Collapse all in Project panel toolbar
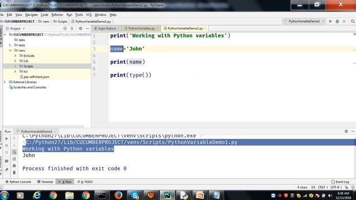Screen dimensions: 356x200 [72, 28]
